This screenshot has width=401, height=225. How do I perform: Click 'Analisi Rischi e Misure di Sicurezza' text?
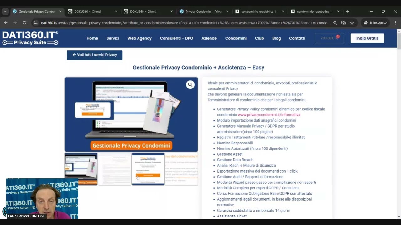tap(246, 165)
